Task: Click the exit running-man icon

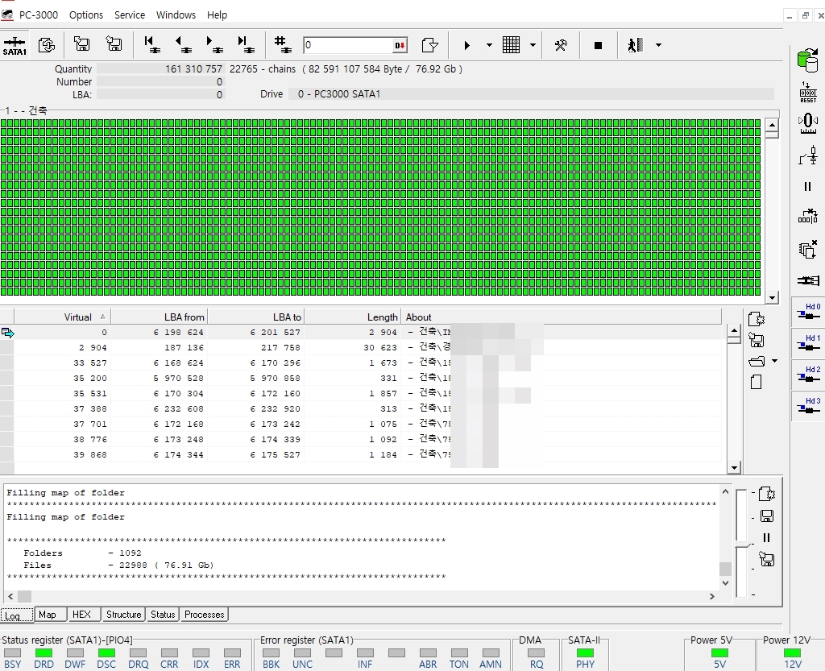Action: [636, 45]
